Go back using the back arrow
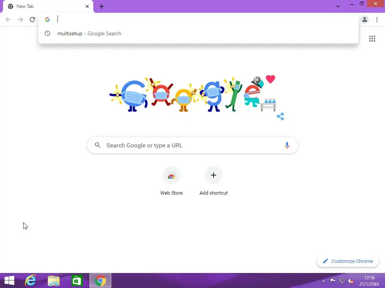385x288 pixels. coord(8,19)
